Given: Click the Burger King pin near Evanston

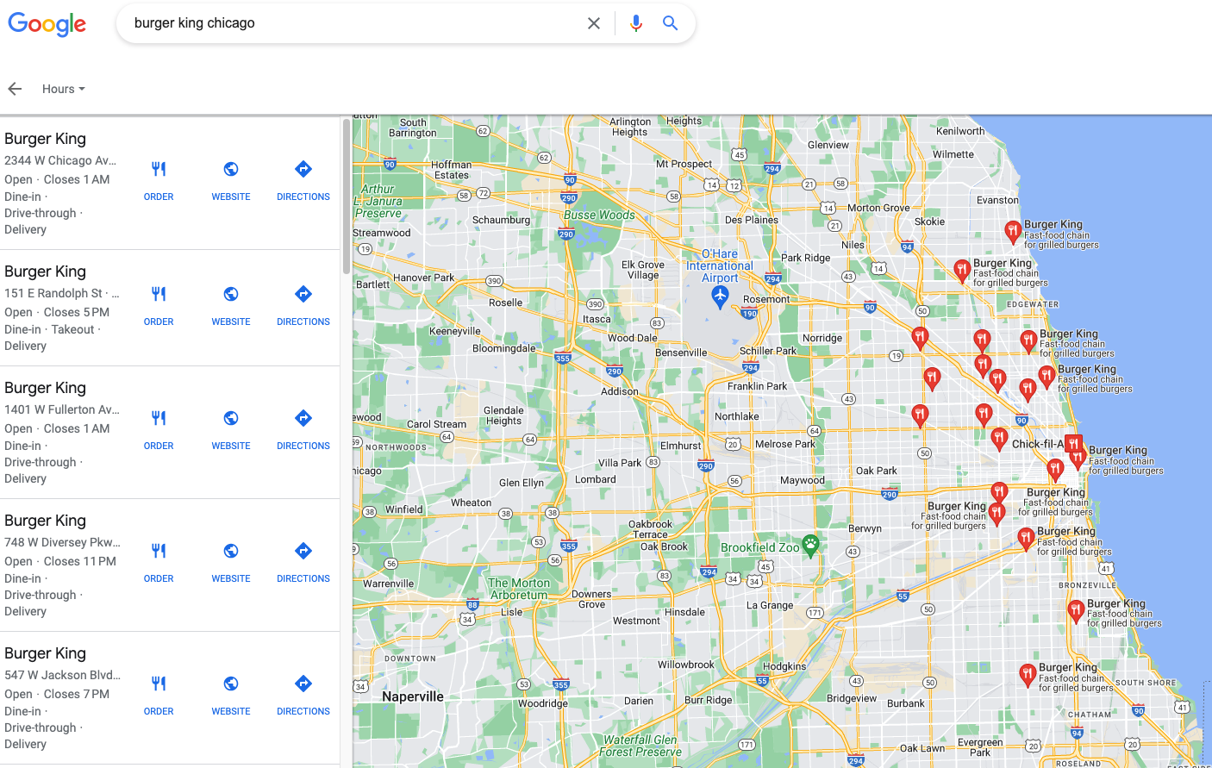Looking at the screenshot, I should click(1013, 230).
